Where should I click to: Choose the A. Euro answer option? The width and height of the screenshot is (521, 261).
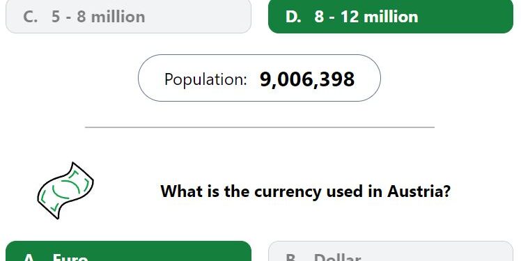(128, 251)
